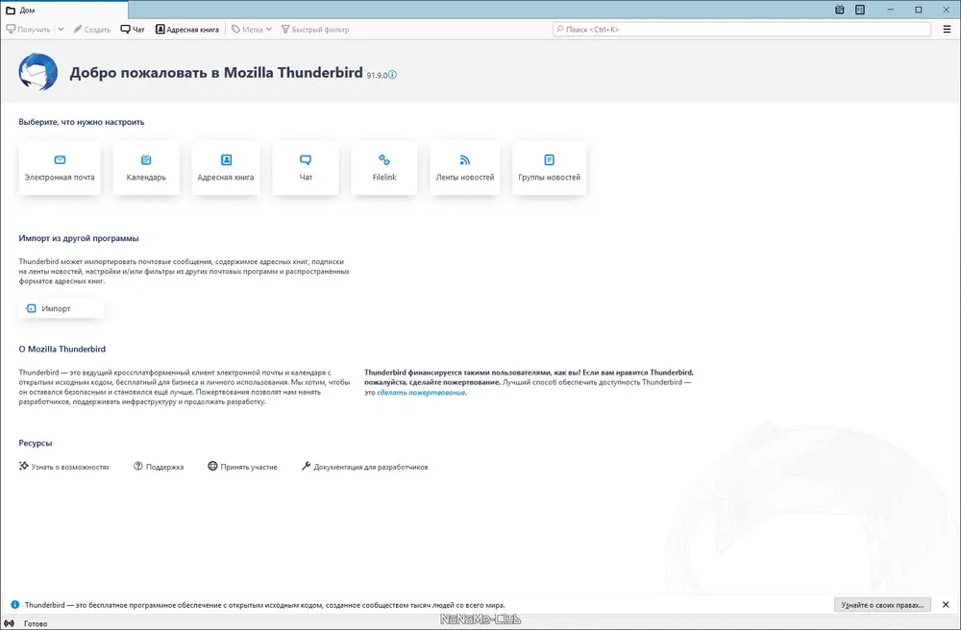The image size is (961, 630).
Task: Open Чат from the toolbar
Action: [133, 30]
